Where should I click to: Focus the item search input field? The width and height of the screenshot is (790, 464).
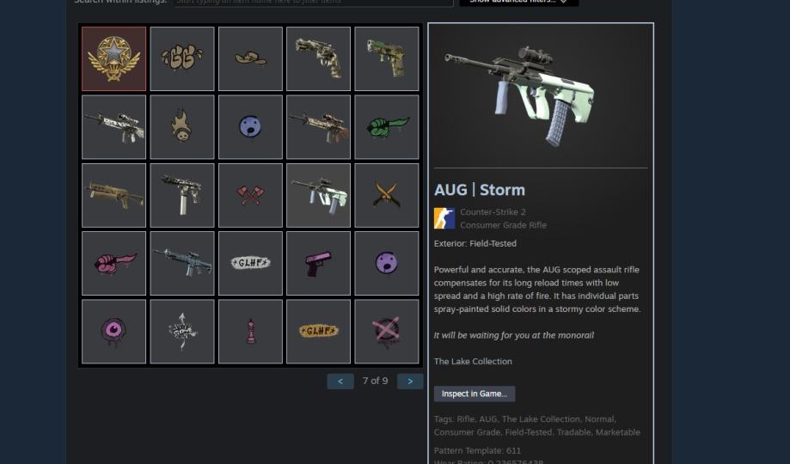click(x=314, y=2)
